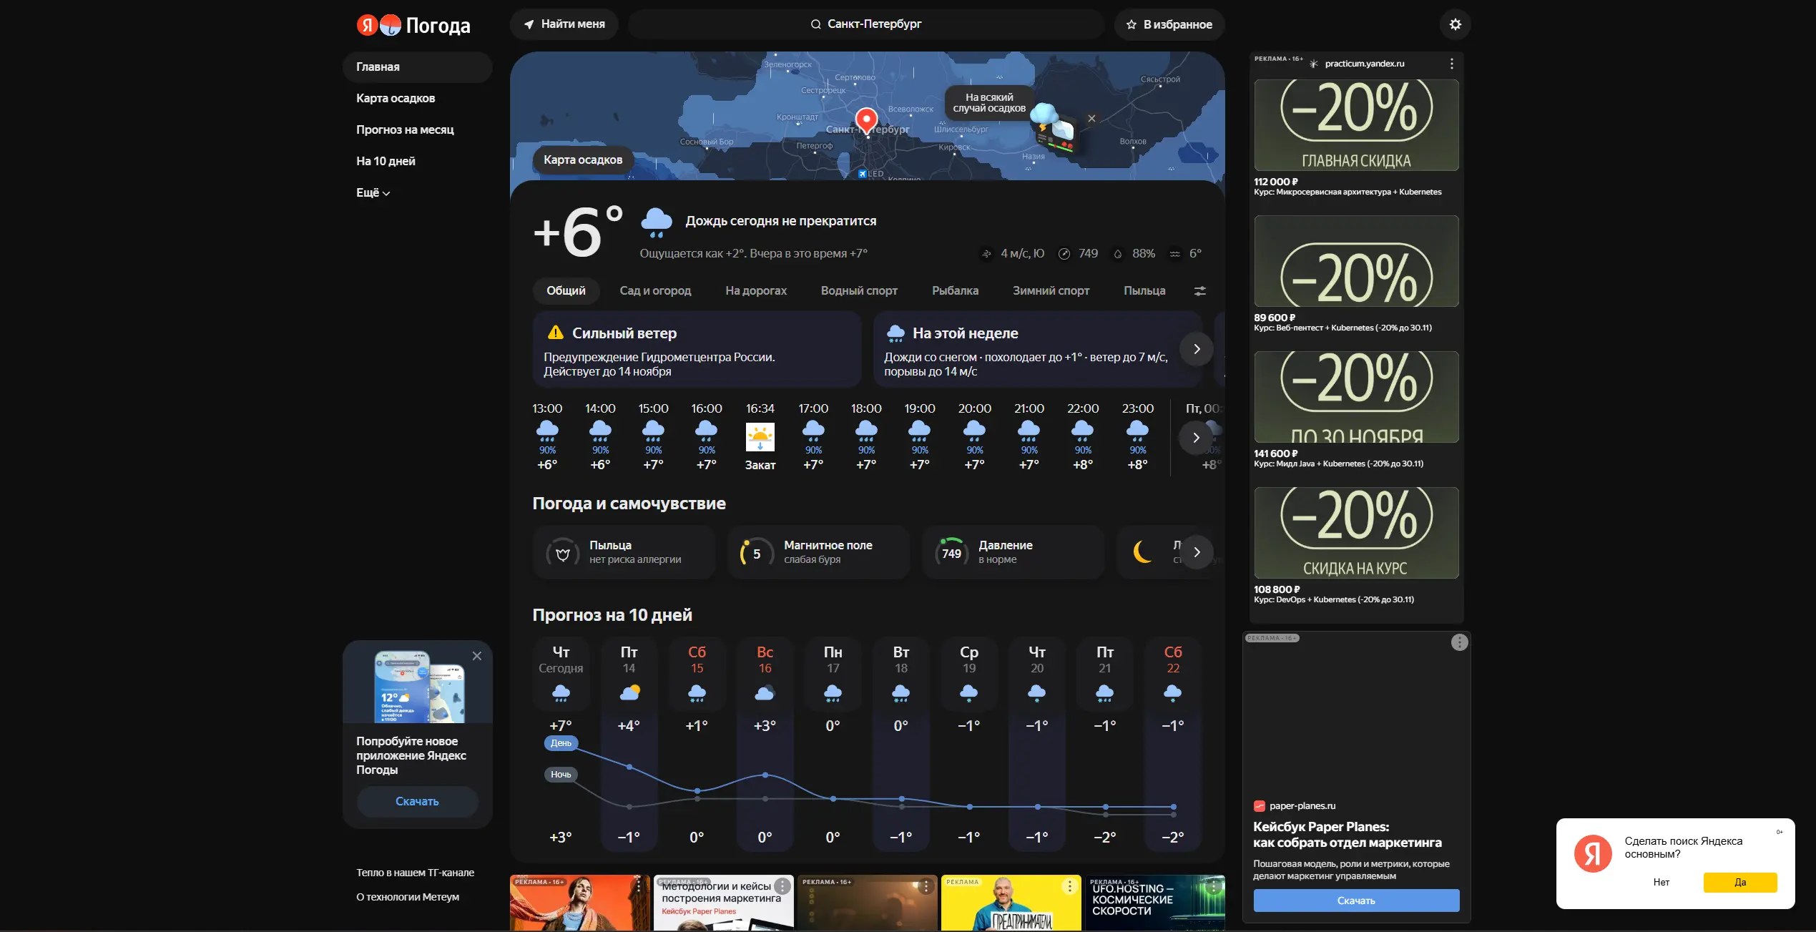The width and height of the screenshot is (1816, 932).
Task: Open Прогноз на месяц in sidebar
Action: [x=405, y=129]
